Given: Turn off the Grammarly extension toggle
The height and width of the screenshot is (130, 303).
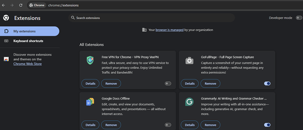Looking at the screenshot, I should [x=267, y=125].
